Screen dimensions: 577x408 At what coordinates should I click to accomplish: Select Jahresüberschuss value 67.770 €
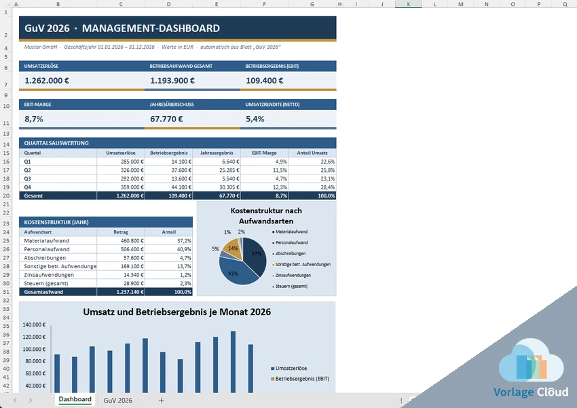pyautogui.click(x=166, y=119)
